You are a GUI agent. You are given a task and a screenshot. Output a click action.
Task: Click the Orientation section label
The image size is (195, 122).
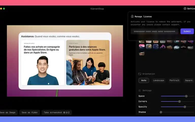149,74
